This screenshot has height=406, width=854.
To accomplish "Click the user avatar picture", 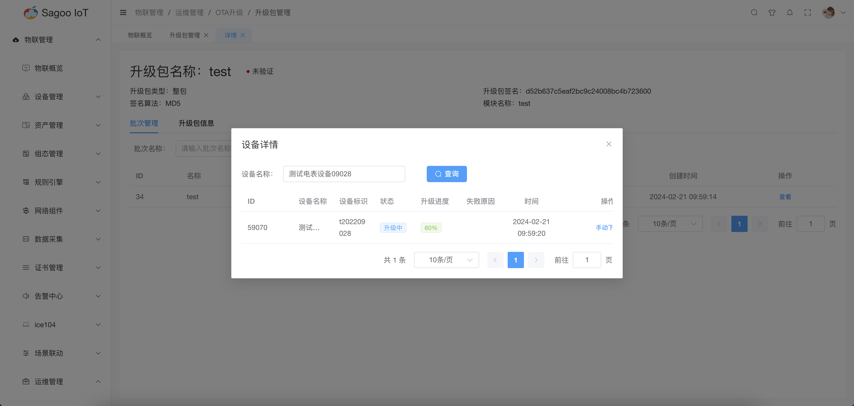I will pyautogui.click(x=828, y=13).
